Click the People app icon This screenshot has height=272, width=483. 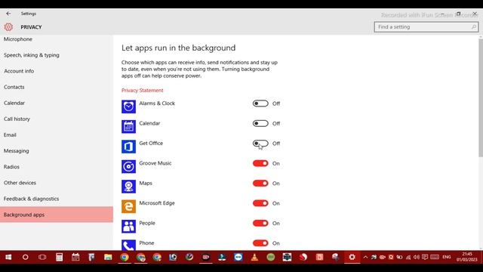128,227
